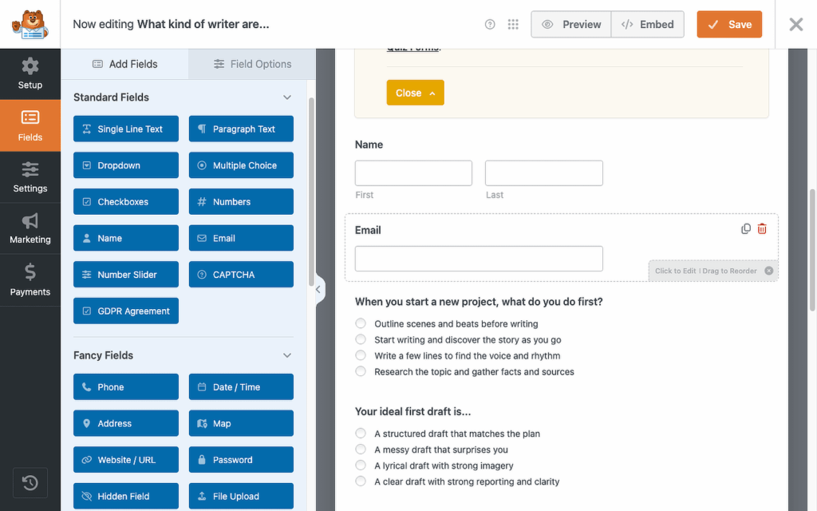The image size is (817, 511).
Task: Open the Settings panel
Action: [x=30, y=177]
